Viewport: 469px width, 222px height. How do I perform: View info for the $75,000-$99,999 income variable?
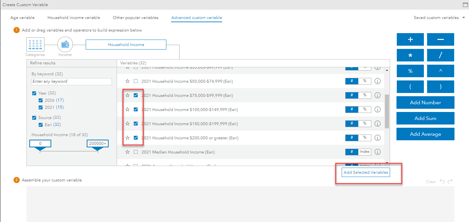377,95
